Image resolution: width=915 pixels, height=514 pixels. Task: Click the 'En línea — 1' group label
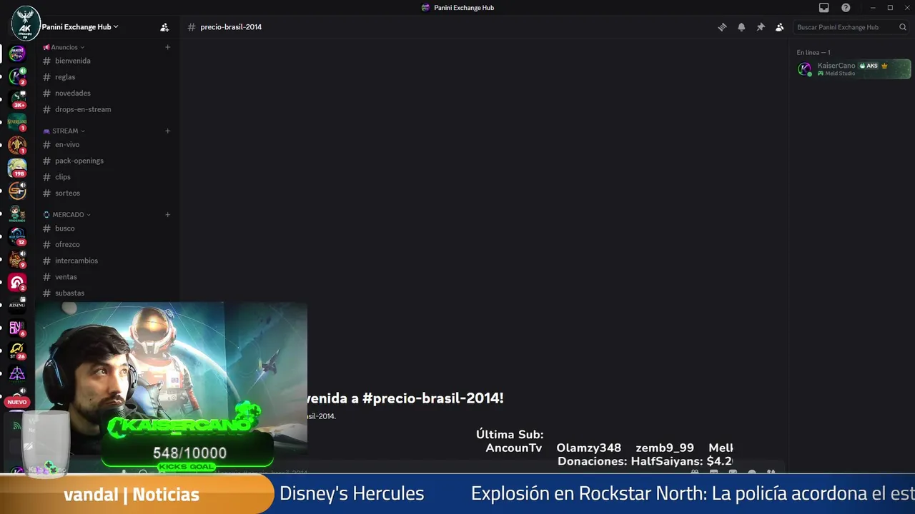point(813,52)
